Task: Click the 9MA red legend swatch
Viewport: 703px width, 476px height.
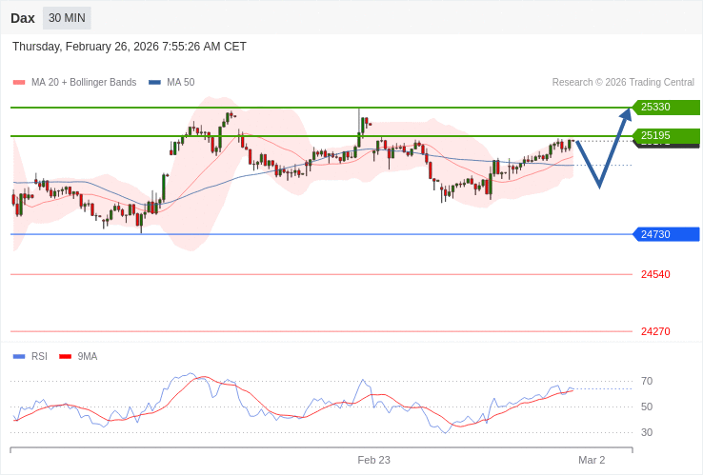Action: (x=65, y=357)
